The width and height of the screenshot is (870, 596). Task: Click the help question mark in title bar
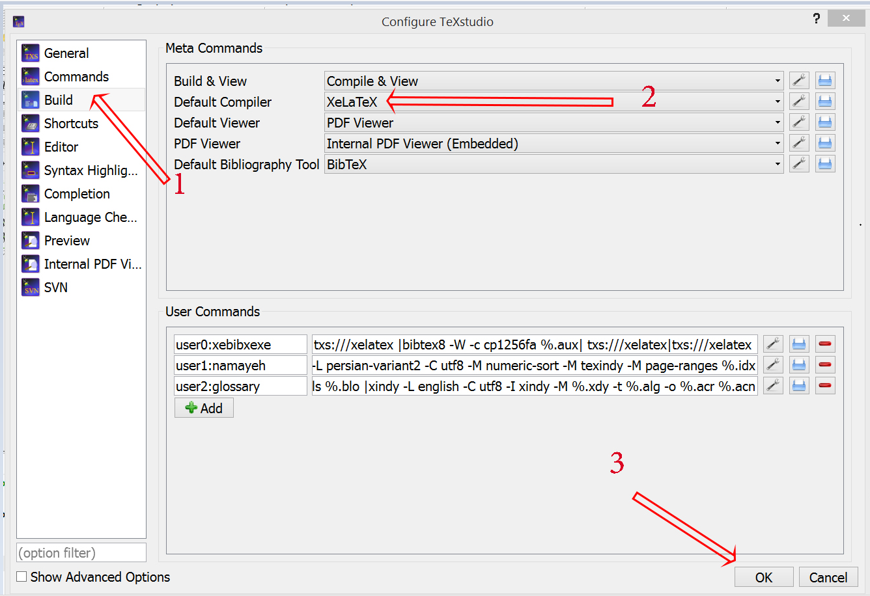[x=817, y=19]
